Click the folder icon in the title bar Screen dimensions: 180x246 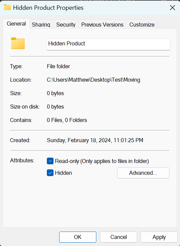7,7
